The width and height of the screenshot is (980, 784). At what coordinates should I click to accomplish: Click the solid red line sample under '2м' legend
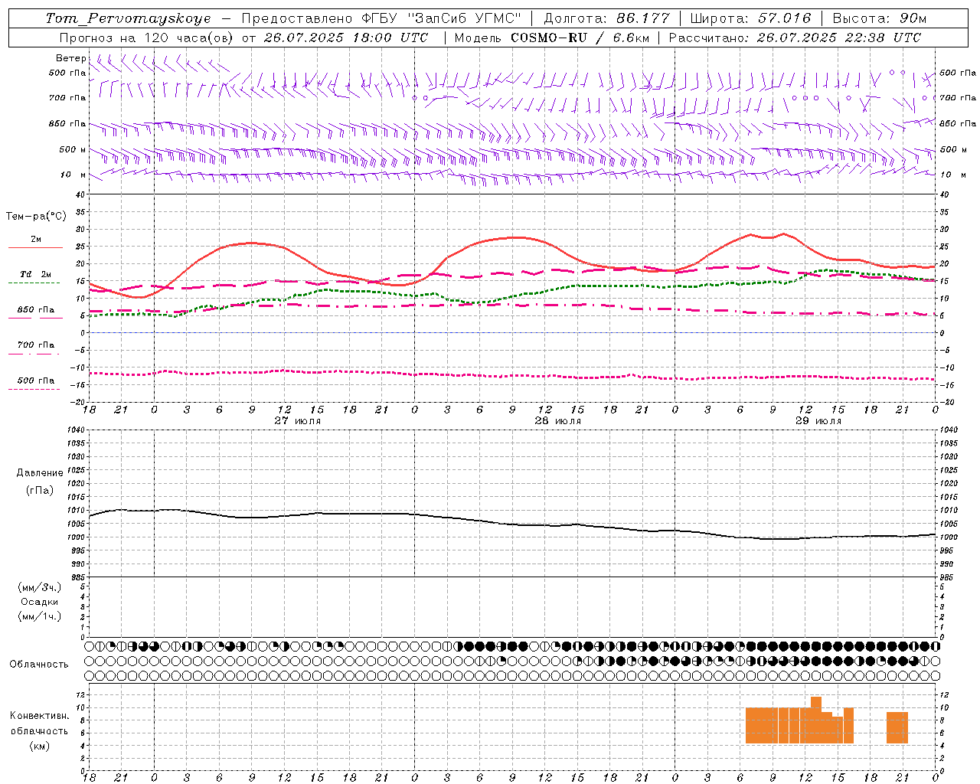[x=35, y=247]
